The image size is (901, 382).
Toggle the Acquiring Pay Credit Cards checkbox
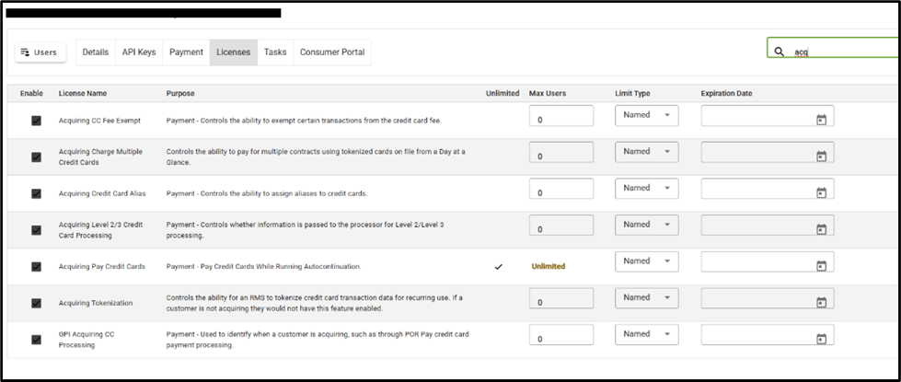36,267
